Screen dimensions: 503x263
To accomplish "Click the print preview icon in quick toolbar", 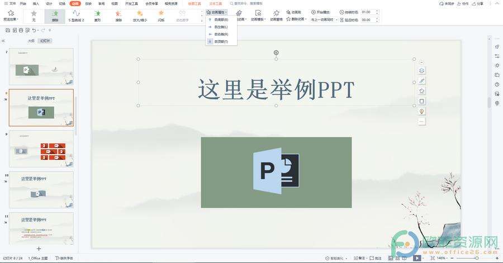I will click(x=27, y=30).
